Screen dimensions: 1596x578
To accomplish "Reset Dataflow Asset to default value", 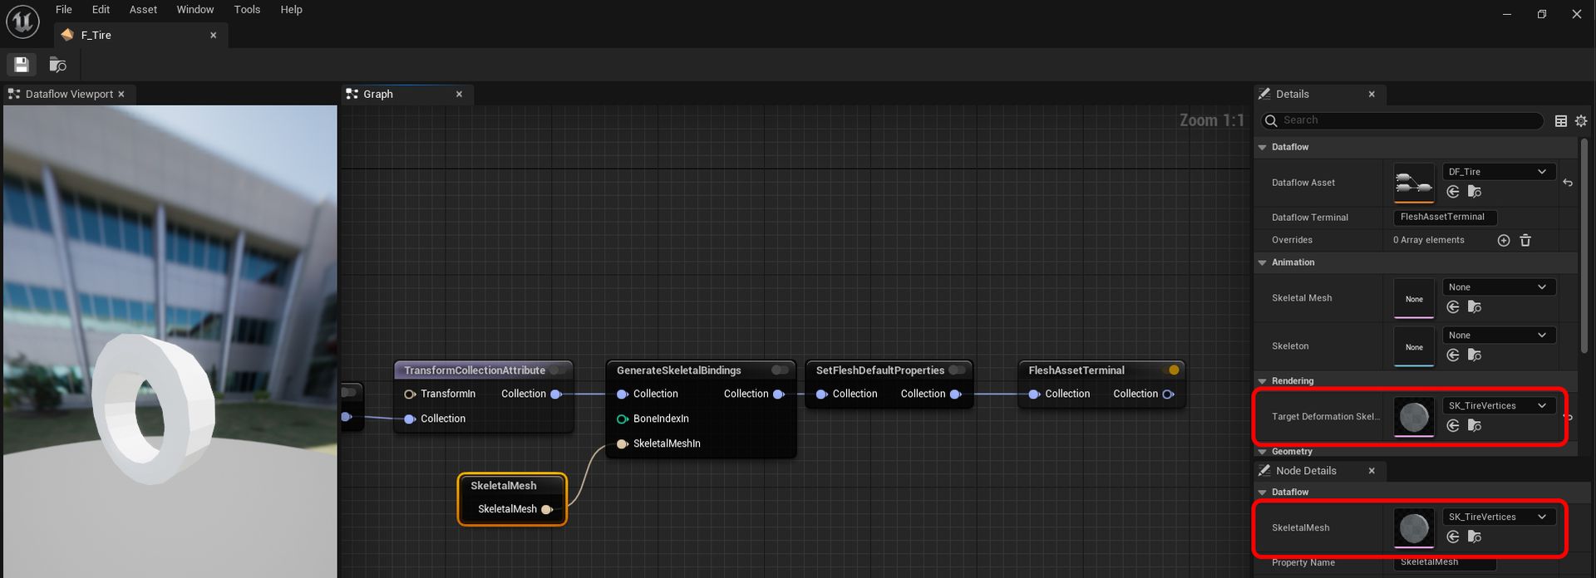I will [x=1568, y=183].
